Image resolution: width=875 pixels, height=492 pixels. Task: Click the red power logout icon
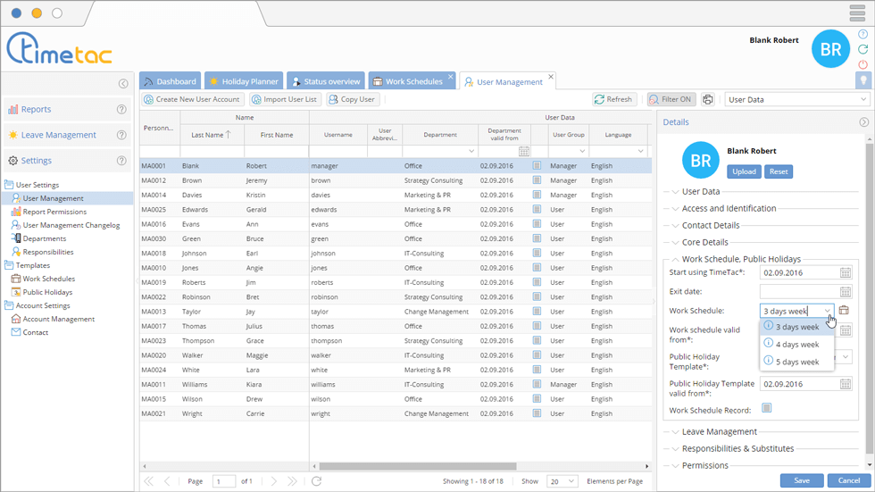862,64
